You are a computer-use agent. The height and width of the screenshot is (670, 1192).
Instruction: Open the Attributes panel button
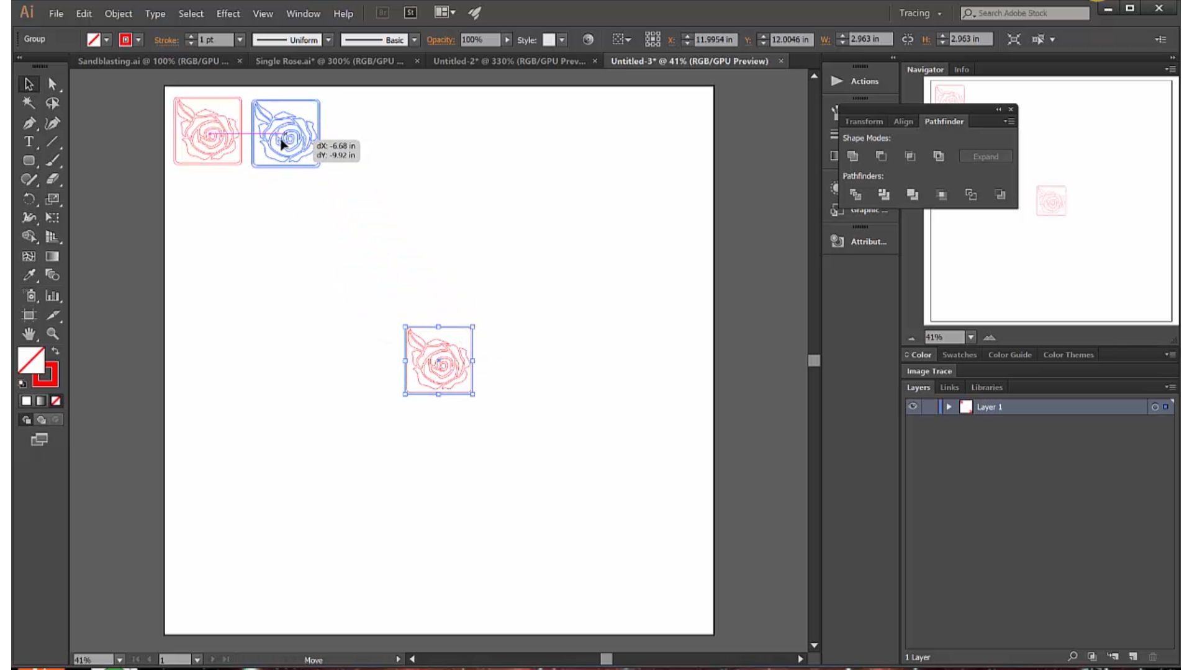(x=861, y=241)
